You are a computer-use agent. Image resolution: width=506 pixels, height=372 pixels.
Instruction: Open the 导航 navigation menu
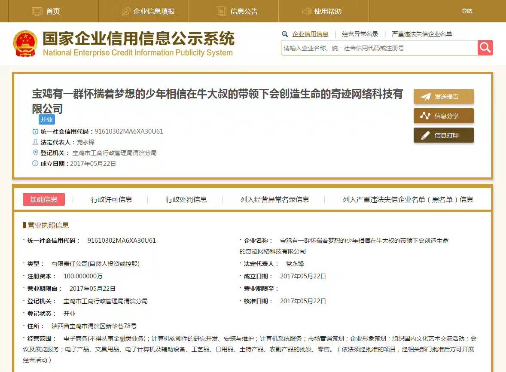[467, 11]
